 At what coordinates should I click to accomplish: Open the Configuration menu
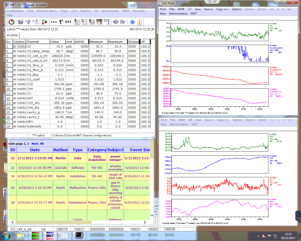pyautogui.click(x=15, y=11)
